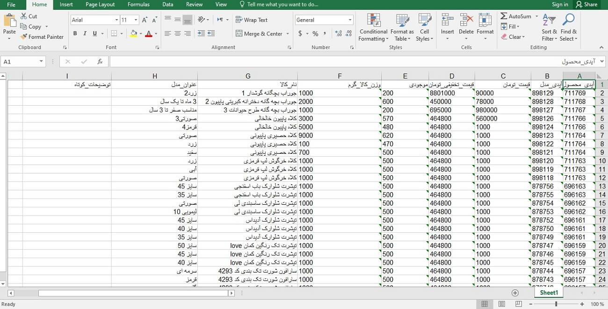The image size is (608, 309).
Task: Add a new sheet with plus icon
Action: tap(515, 293)
